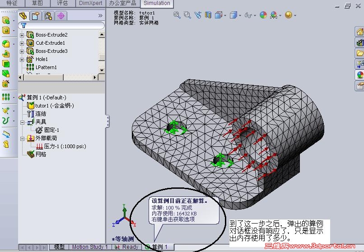Expand the Boss-Extrude2 feature node
The width and height of the screenshot is (364, 252).
22,35
